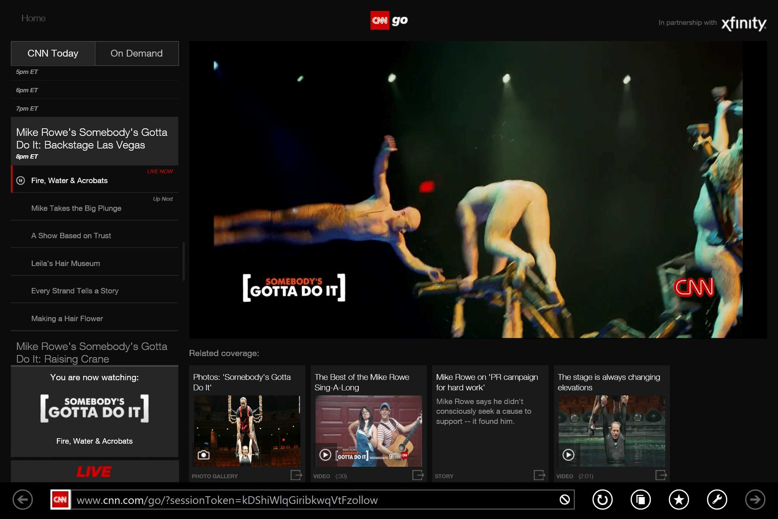
Task: Click the stop loading icon in address bar
Action: click(x=564, y=500)
